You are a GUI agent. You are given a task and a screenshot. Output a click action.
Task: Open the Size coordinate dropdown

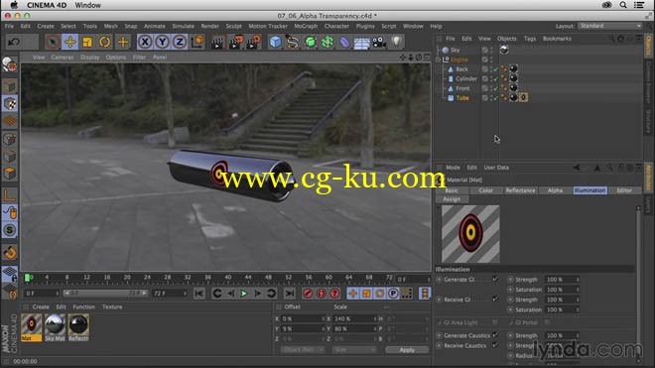[x=354, y=350]
